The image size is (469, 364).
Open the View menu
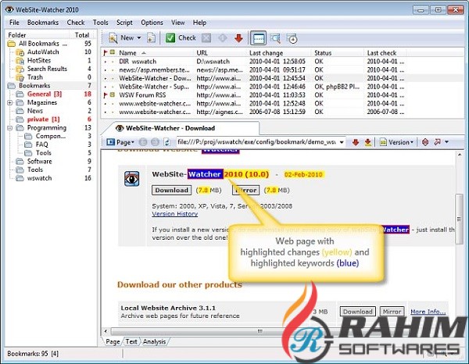(177, 23)
